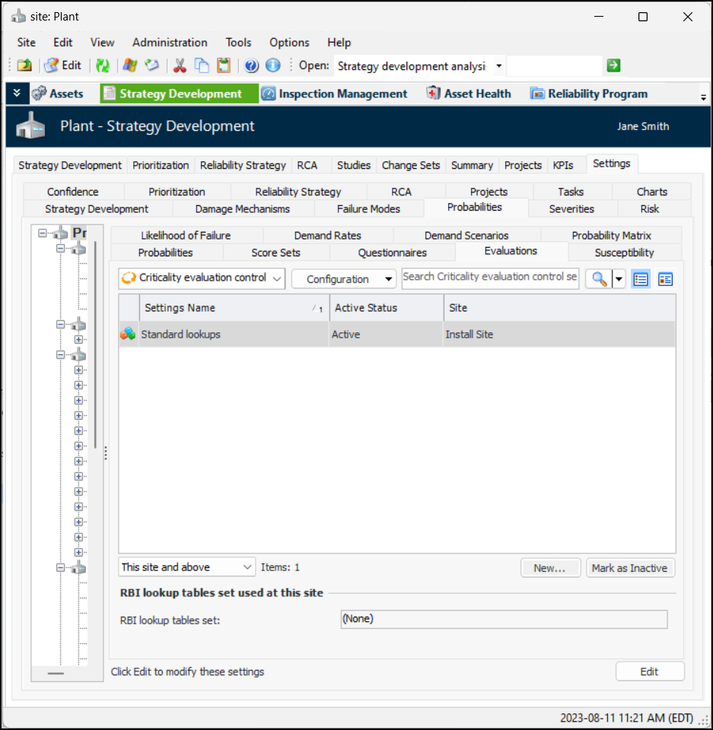Open the Assets module

tap(58, 94)
